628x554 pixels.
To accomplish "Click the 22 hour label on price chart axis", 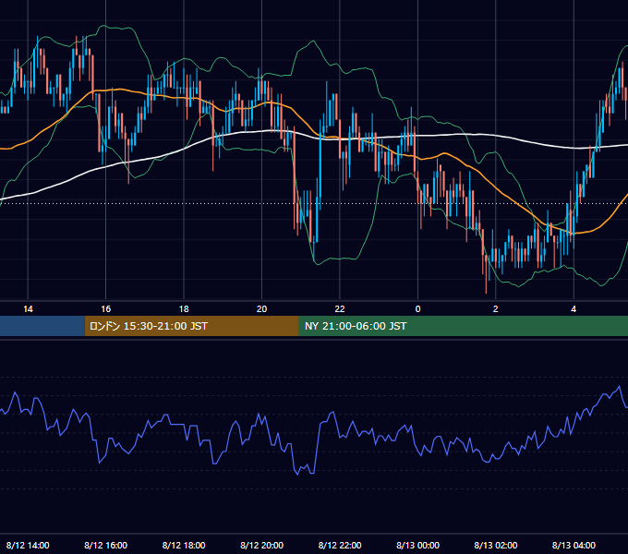I will (x=340, y=309).
